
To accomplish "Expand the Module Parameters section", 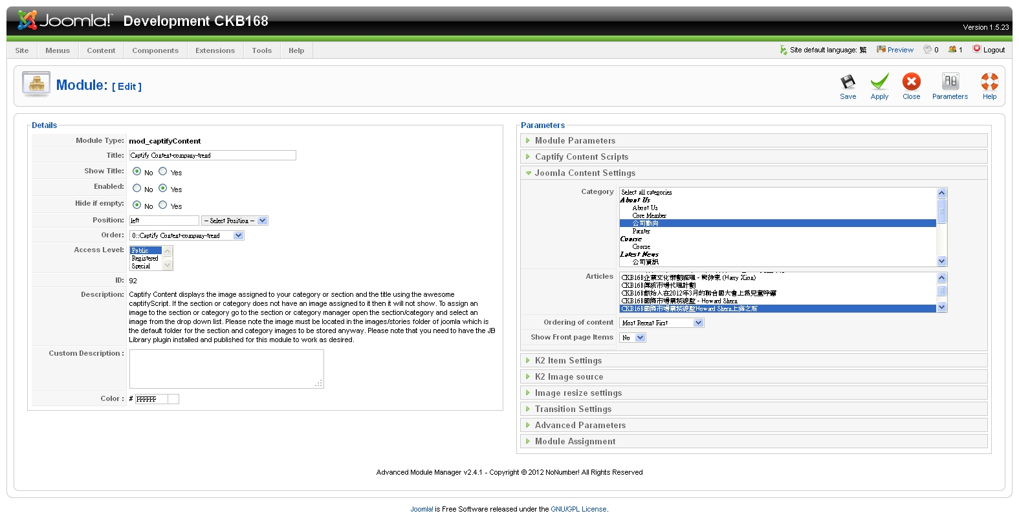I will click(x=754, y=140).
